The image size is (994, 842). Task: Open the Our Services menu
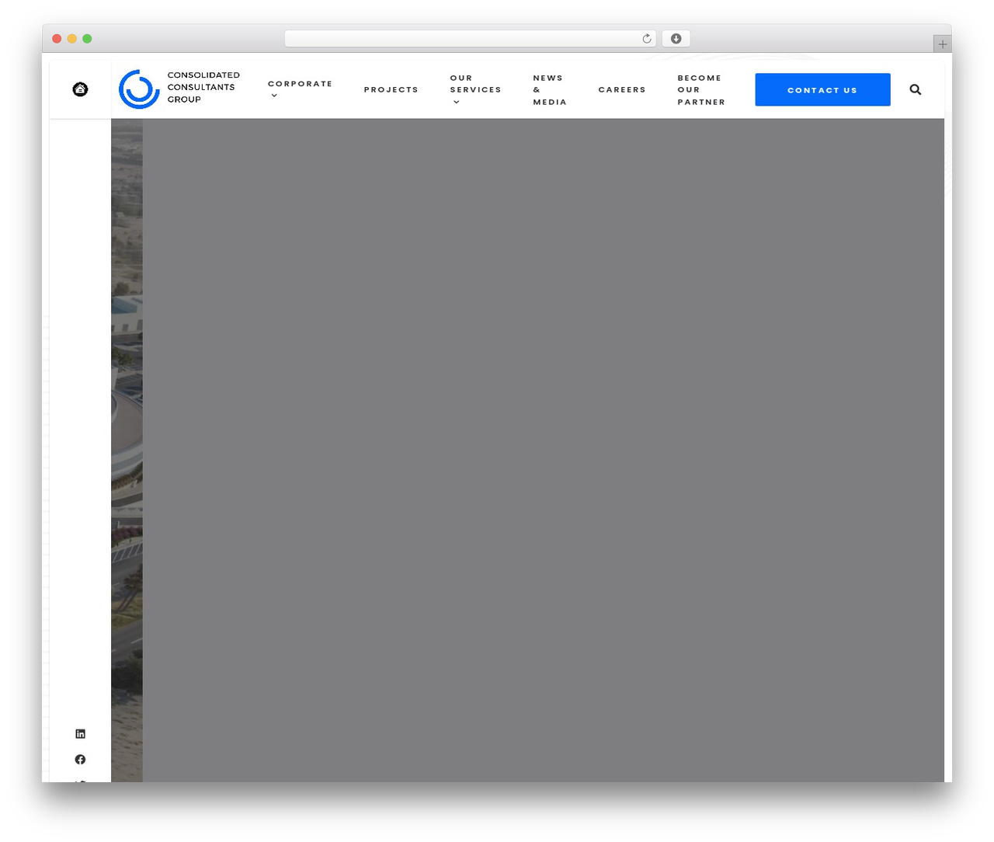[475, 84]
